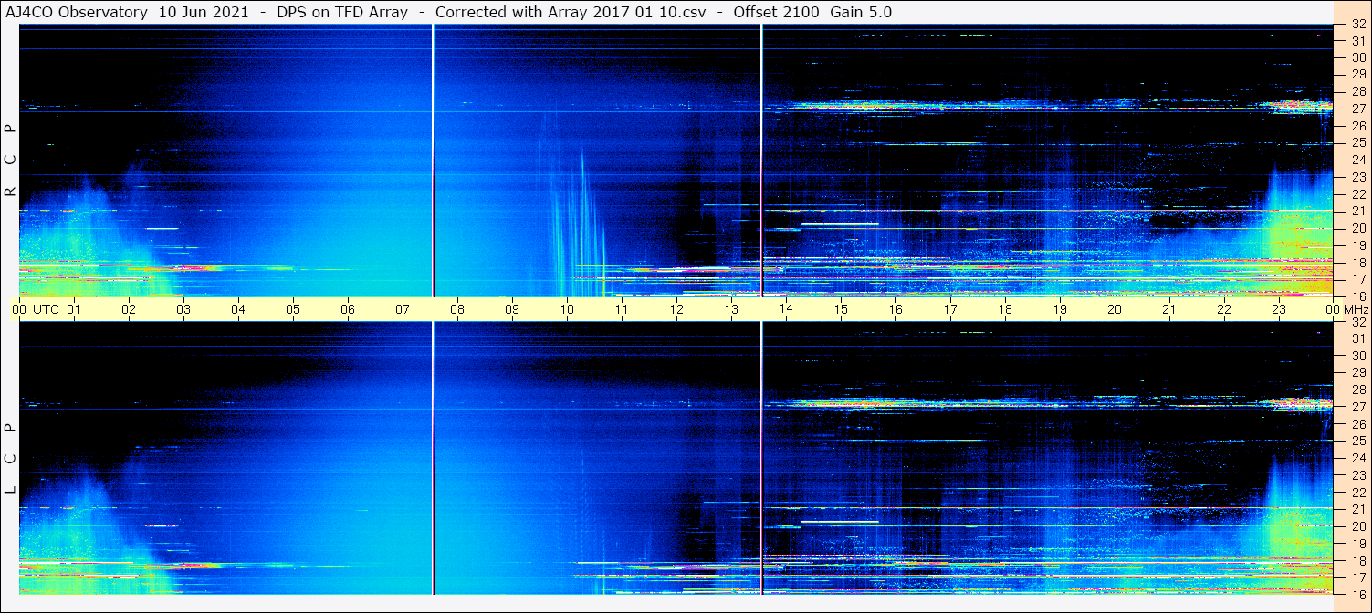This screenshot has width=1372, height=613.
Task: Select '29' on the LCP frequency scale
Action: (x=1357, y=373)
